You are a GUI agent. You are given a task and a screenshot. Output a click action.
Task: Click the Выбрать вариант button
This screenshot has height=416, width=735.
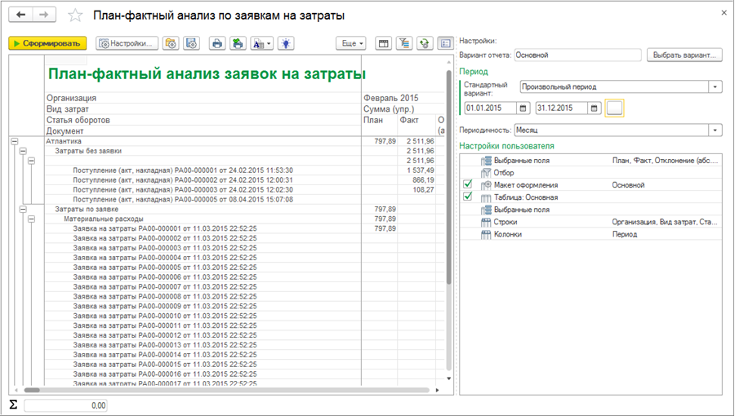684,55
